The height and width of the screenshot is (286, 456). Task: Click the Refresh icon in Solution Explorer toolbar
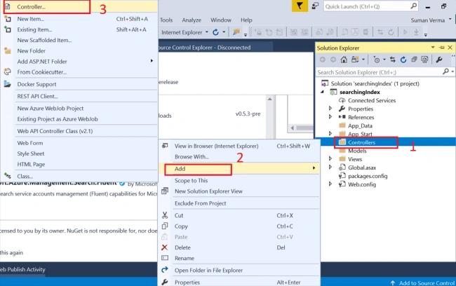403,60
